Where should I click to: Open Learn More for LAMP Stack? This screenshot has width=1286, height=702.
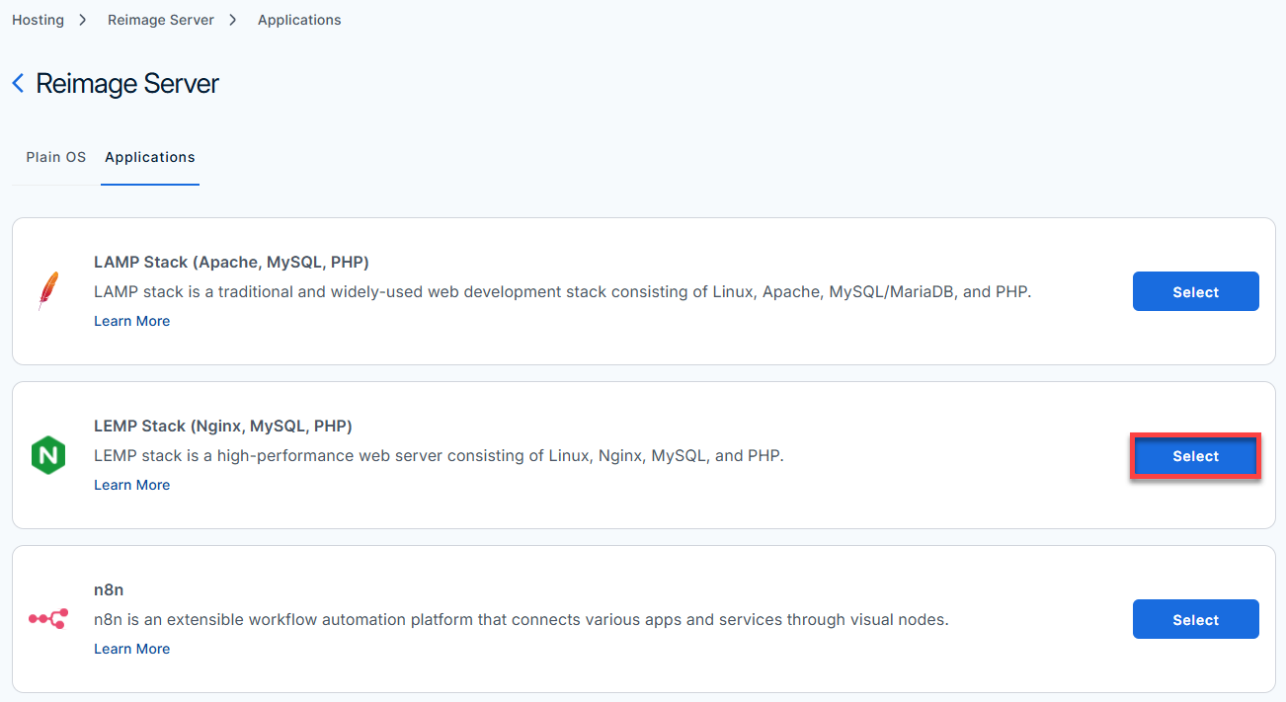(132, 321)
